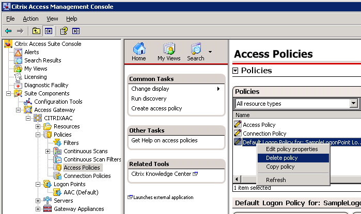Collapse the Policies tree node
The width and height of the screenshot is (361, 214).
(38, 135)
